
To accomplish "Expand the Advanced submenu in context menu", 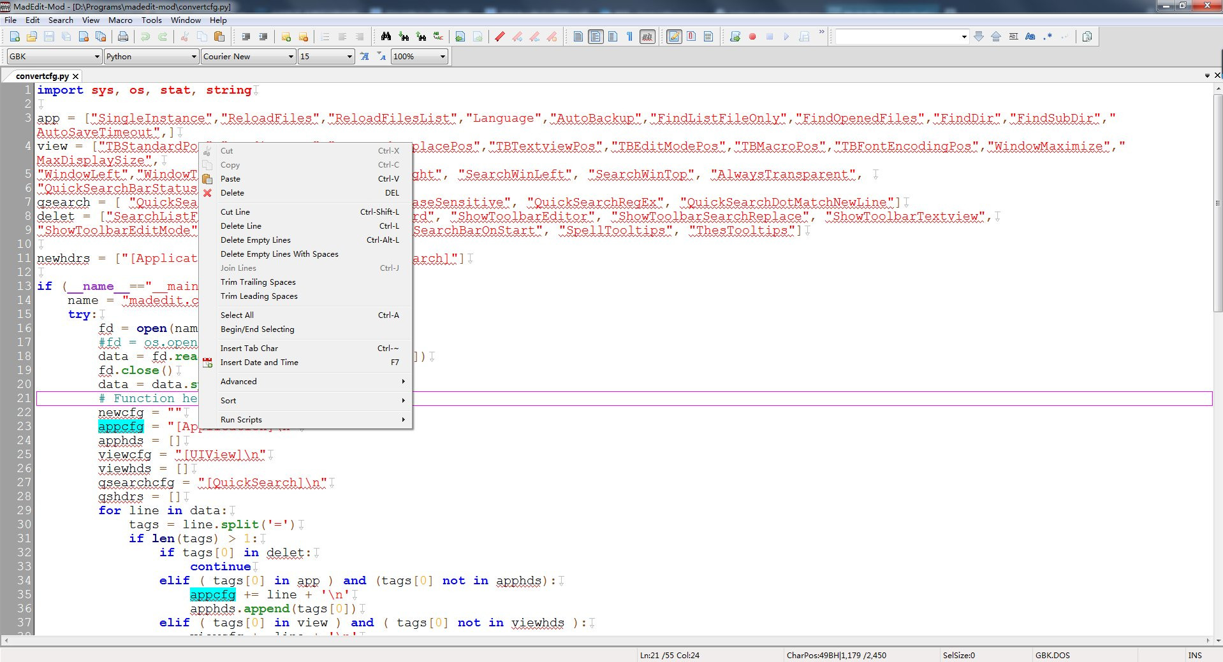I will pos(306,382).
